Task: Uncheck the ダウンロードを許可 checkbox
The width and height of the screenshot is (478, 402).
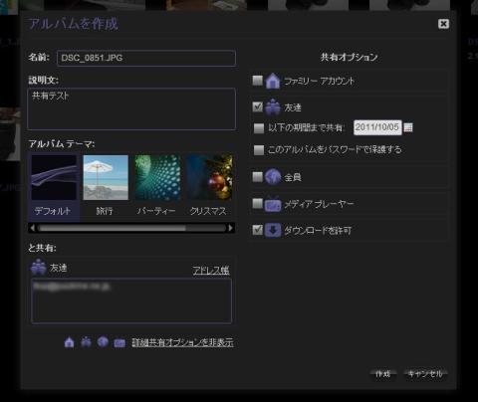Action: pos(258,230)
